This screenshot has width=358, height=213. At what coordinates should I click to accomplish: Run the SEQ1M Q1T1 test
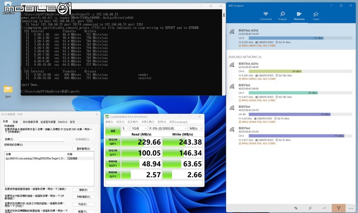coord(113,152)
